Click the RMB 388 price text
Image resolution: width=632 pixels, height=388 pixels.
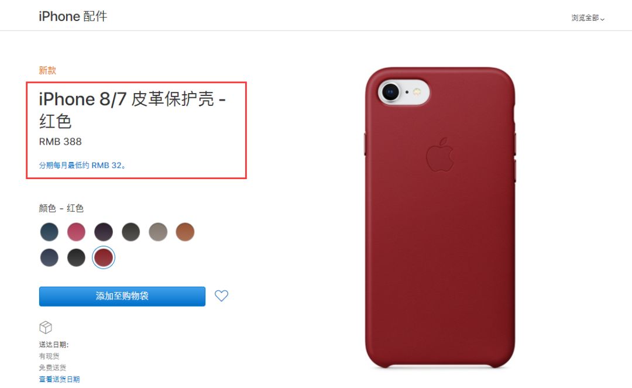click(60, 142)
